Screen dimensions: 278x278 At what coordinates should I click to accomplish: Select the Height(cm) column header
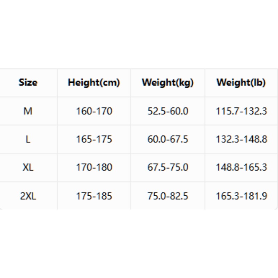coord(94,83)
